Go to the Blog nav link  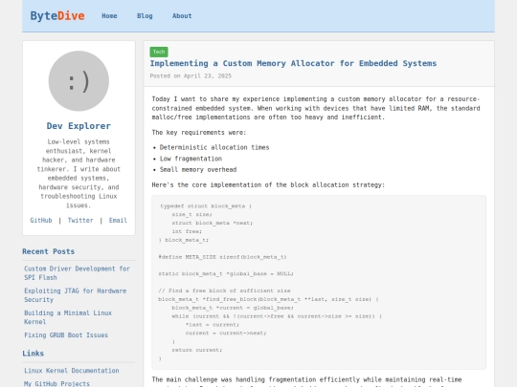pos(145,16)
